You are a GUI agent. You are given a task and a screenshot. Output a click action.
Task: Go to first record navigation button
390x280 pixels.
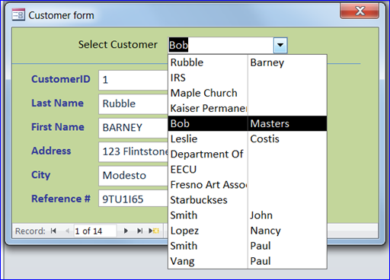pos(53,231)
